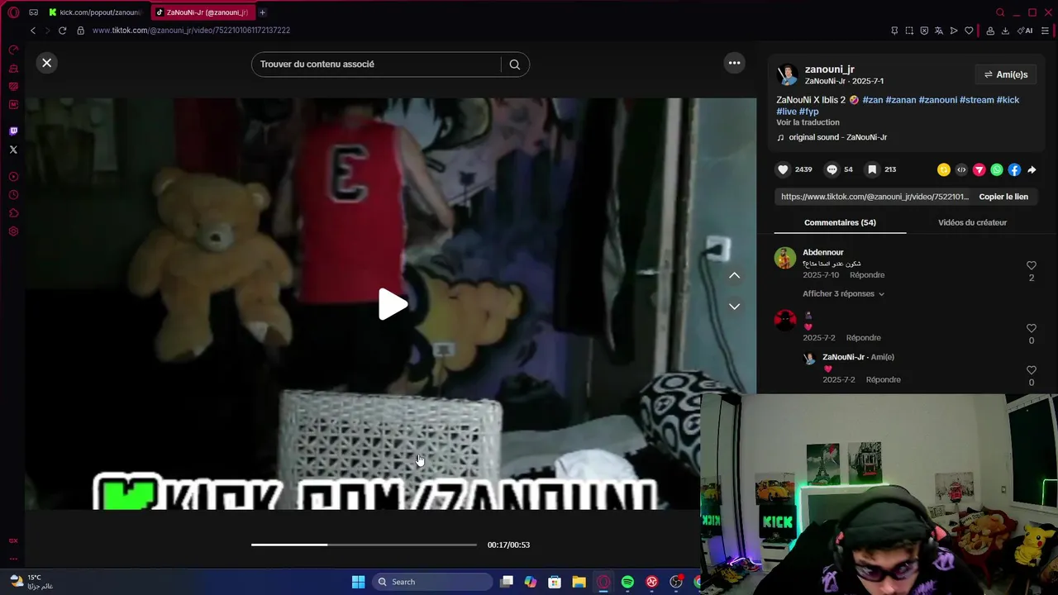Switch to the kick.com popout browser tab
Image resolution: width=1058 pixels, height=595 pixels.
click(95, 12)
